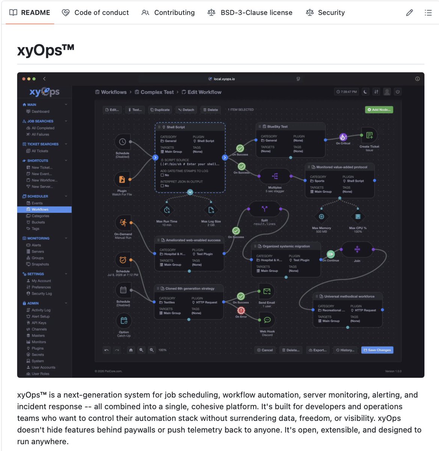Open the Code of conduct tab
Image resolution: width=439 pixels, height=451 pixels.
(95, 12)
